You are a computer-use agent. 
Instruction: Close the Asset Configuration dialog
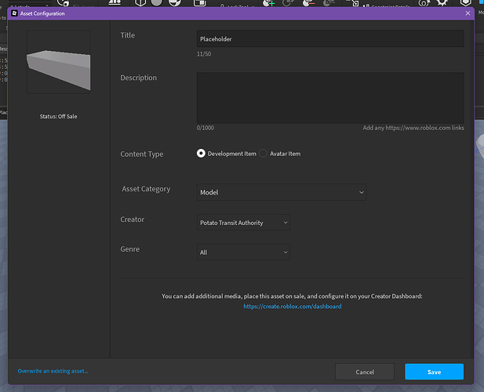click(x=468, y=13)
